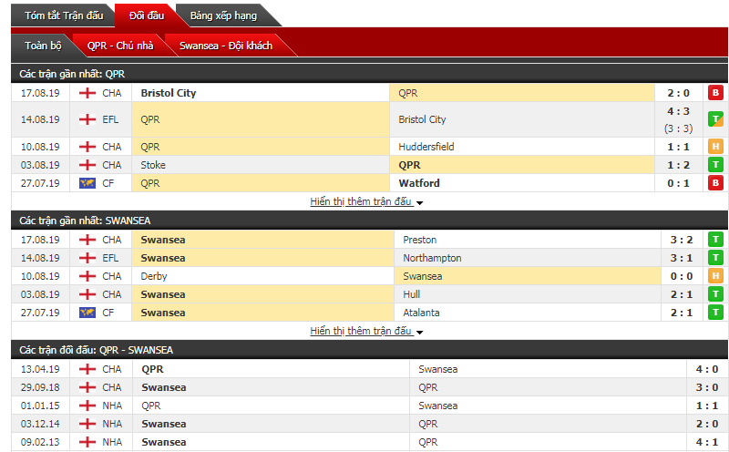Click the Derby team name
Screen dimensions: 729x452
point(153,276)
